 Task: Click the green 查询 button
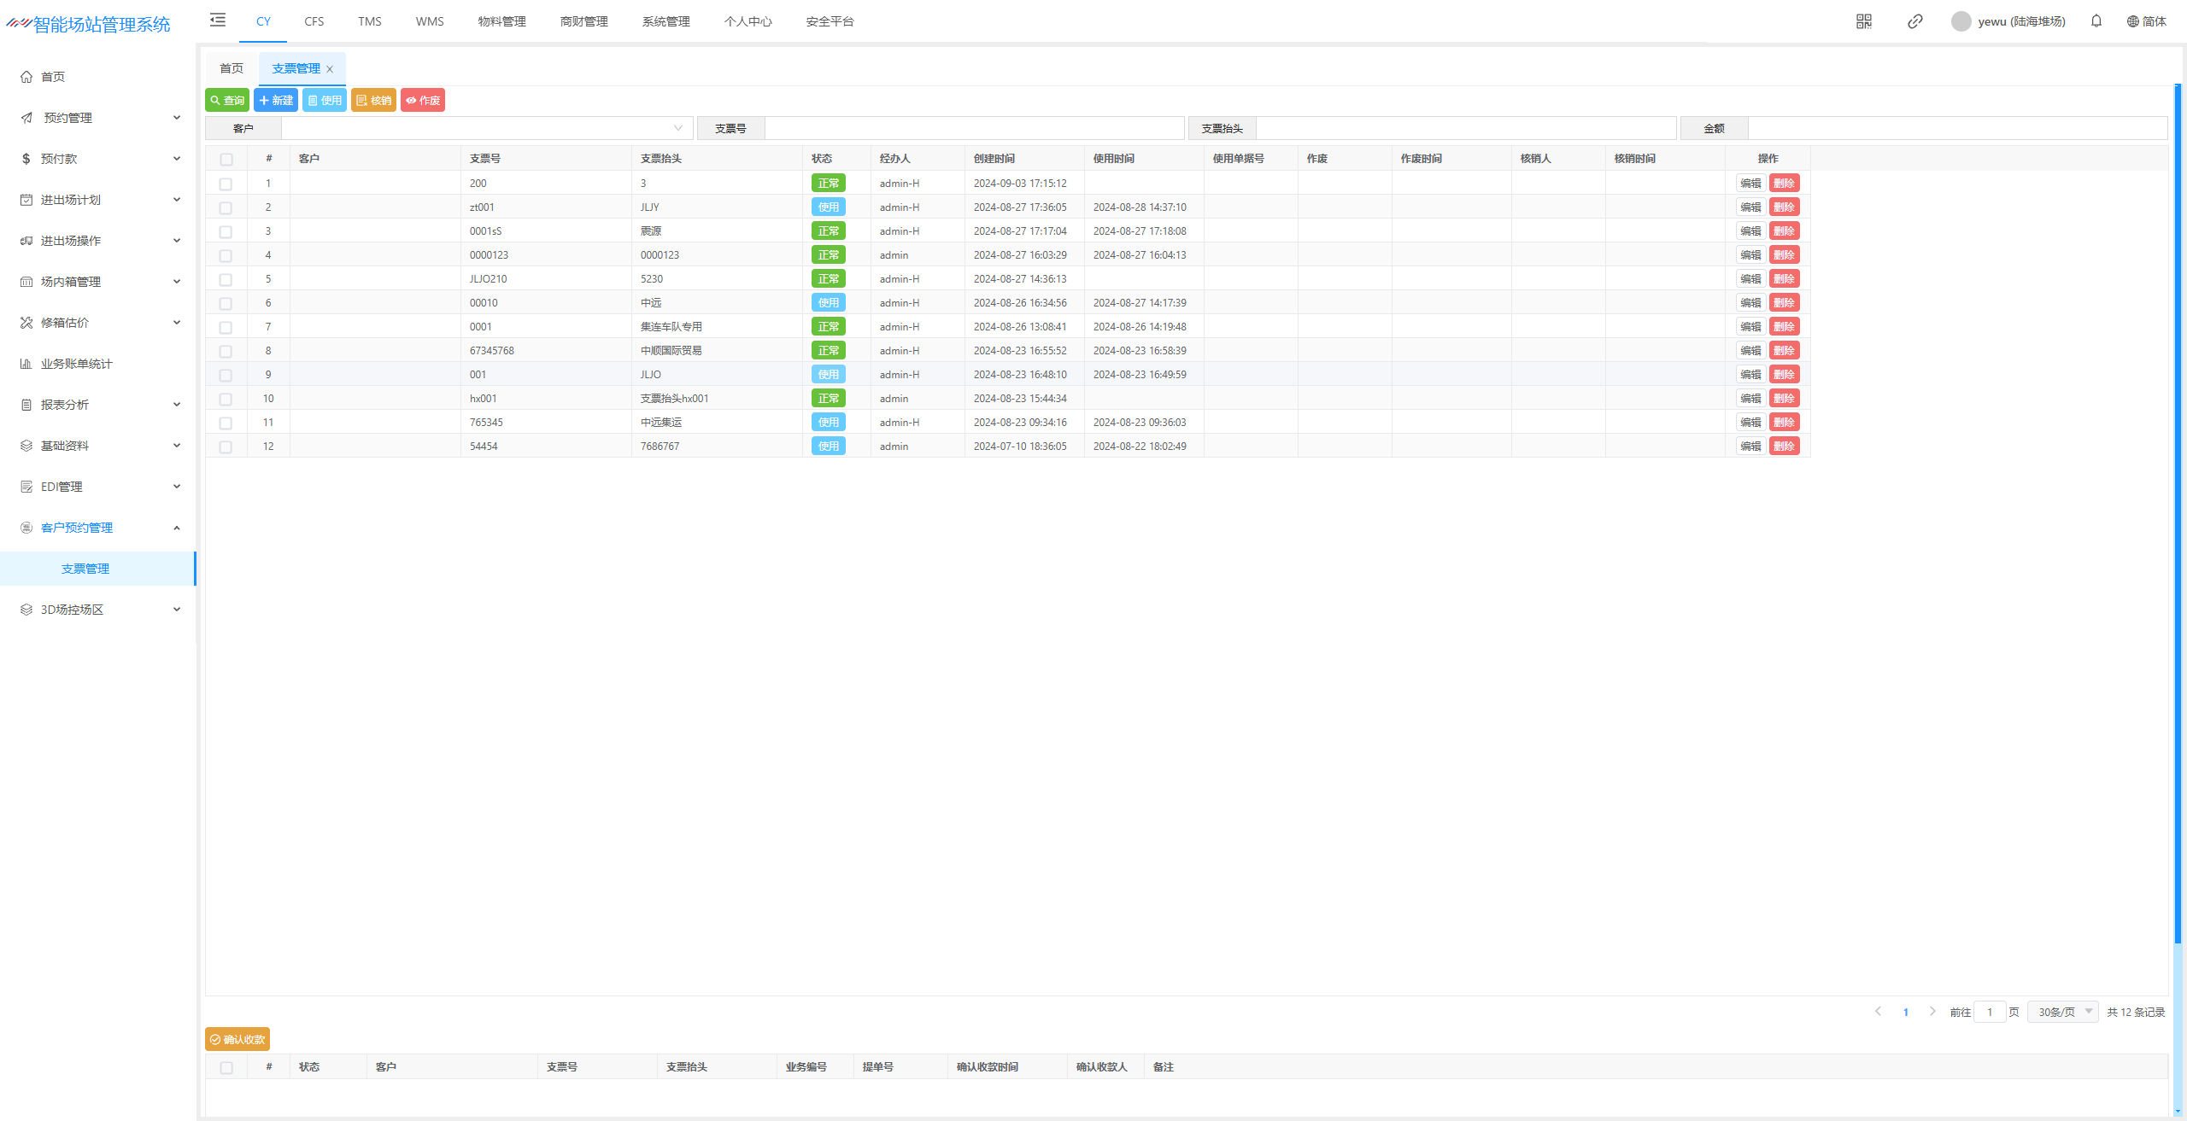pos(227,101)
